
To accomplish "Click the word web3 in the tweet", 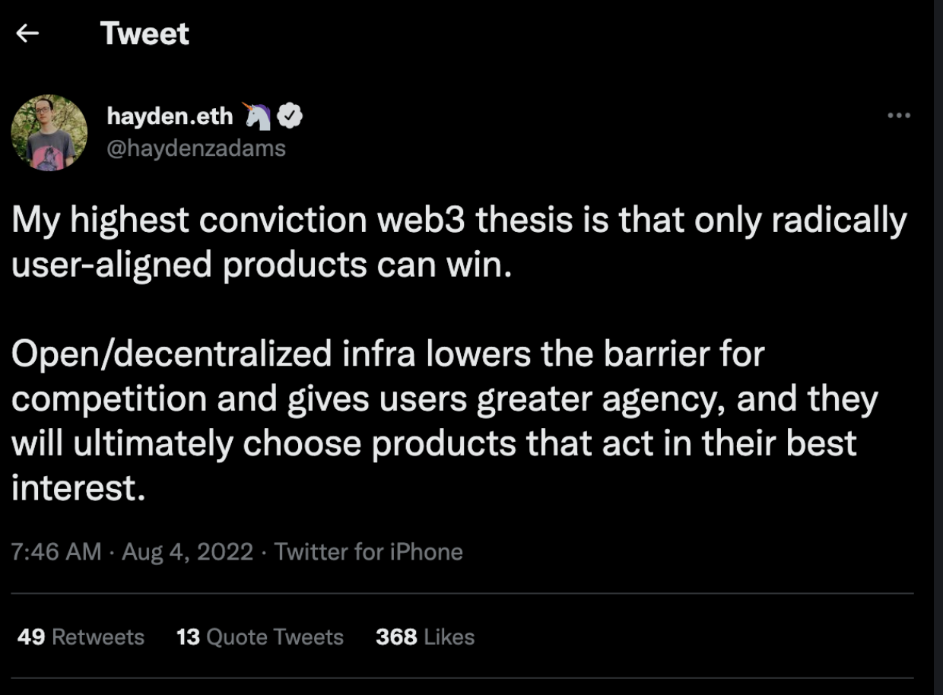I will pos(433,221).
